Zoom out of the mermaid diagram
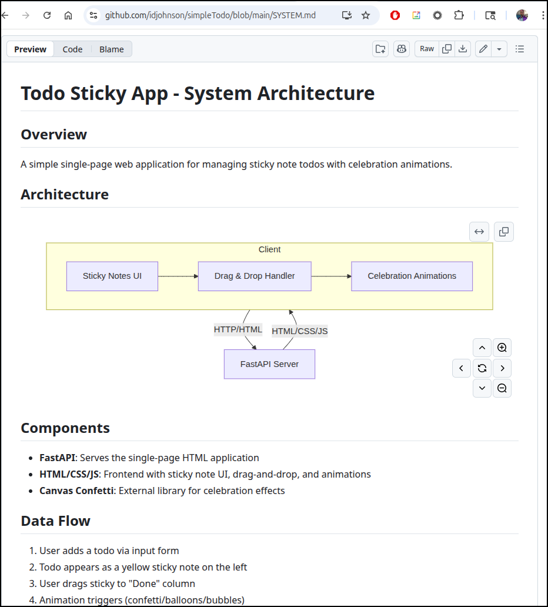 click(502, 388)
